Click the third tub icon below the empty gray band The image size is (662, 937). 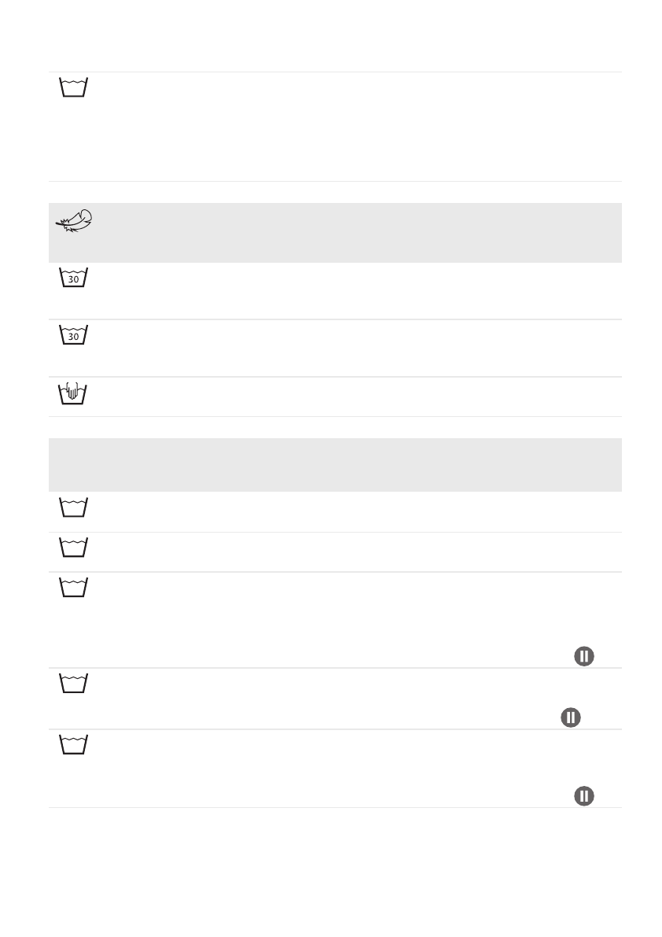[x=74, y=588]
